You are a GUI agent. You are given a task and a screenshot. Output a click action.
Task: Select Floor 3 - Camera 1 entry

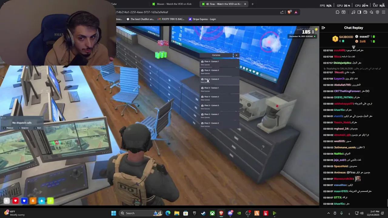(219, 89)
